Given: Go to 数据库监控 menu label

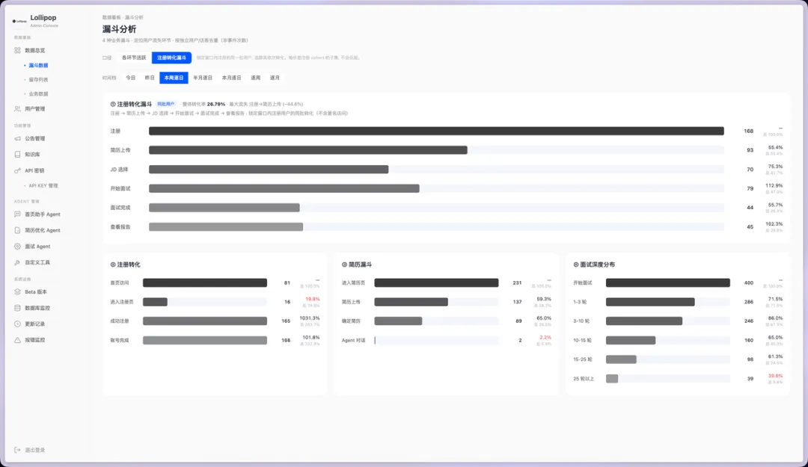Looking at the screenshot, I should [x=37, y=308].
